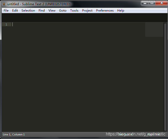The image size is (168, 139).
Task: Open the Tab Size selector in status bar
Action: point(125,134)
